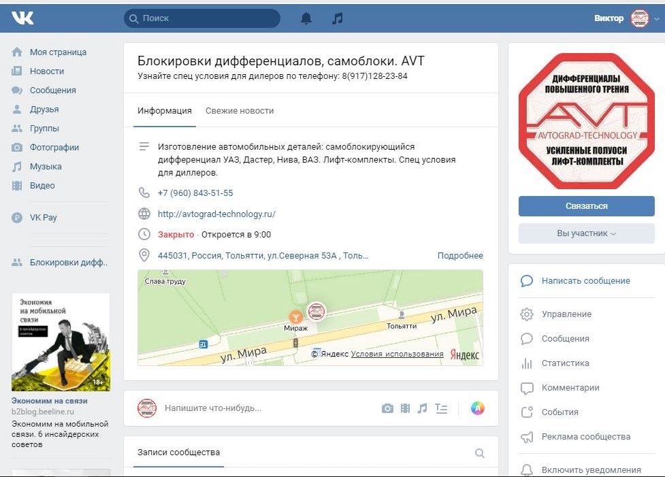The height and width of the screenshot is (477, 665).
Task: Open Реклама сообщества link
Action: 586,437
